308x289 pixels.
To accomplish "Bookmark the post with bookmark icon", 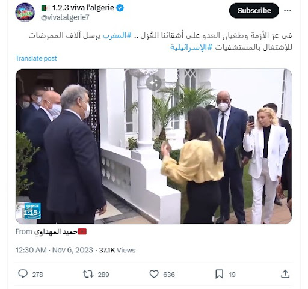I will pyautogui.click(x=219, y=274).
